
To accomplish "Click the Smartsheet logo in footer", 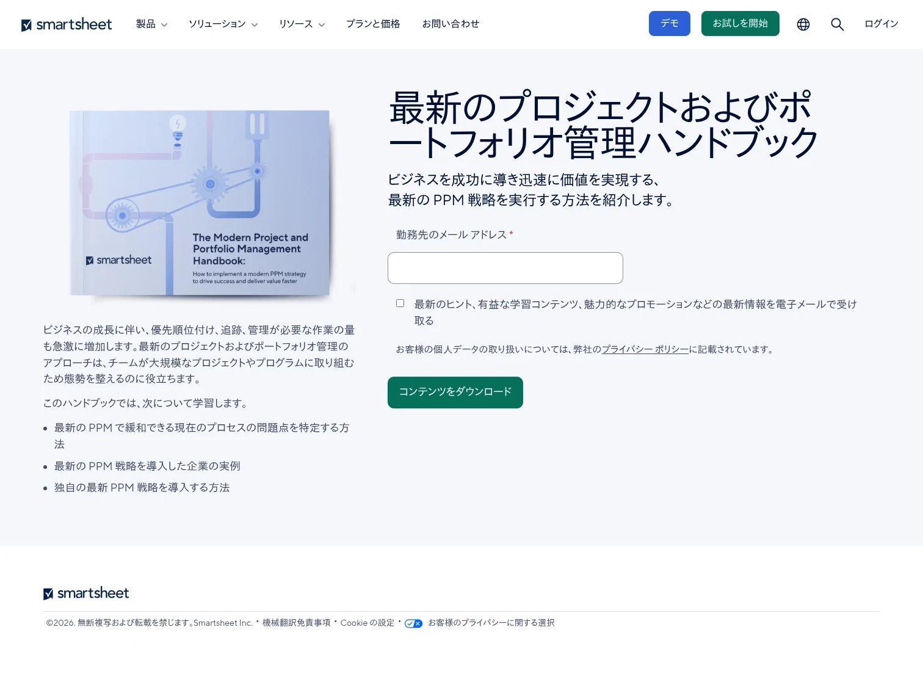I will pyautogui.click(x=86, y=593).
